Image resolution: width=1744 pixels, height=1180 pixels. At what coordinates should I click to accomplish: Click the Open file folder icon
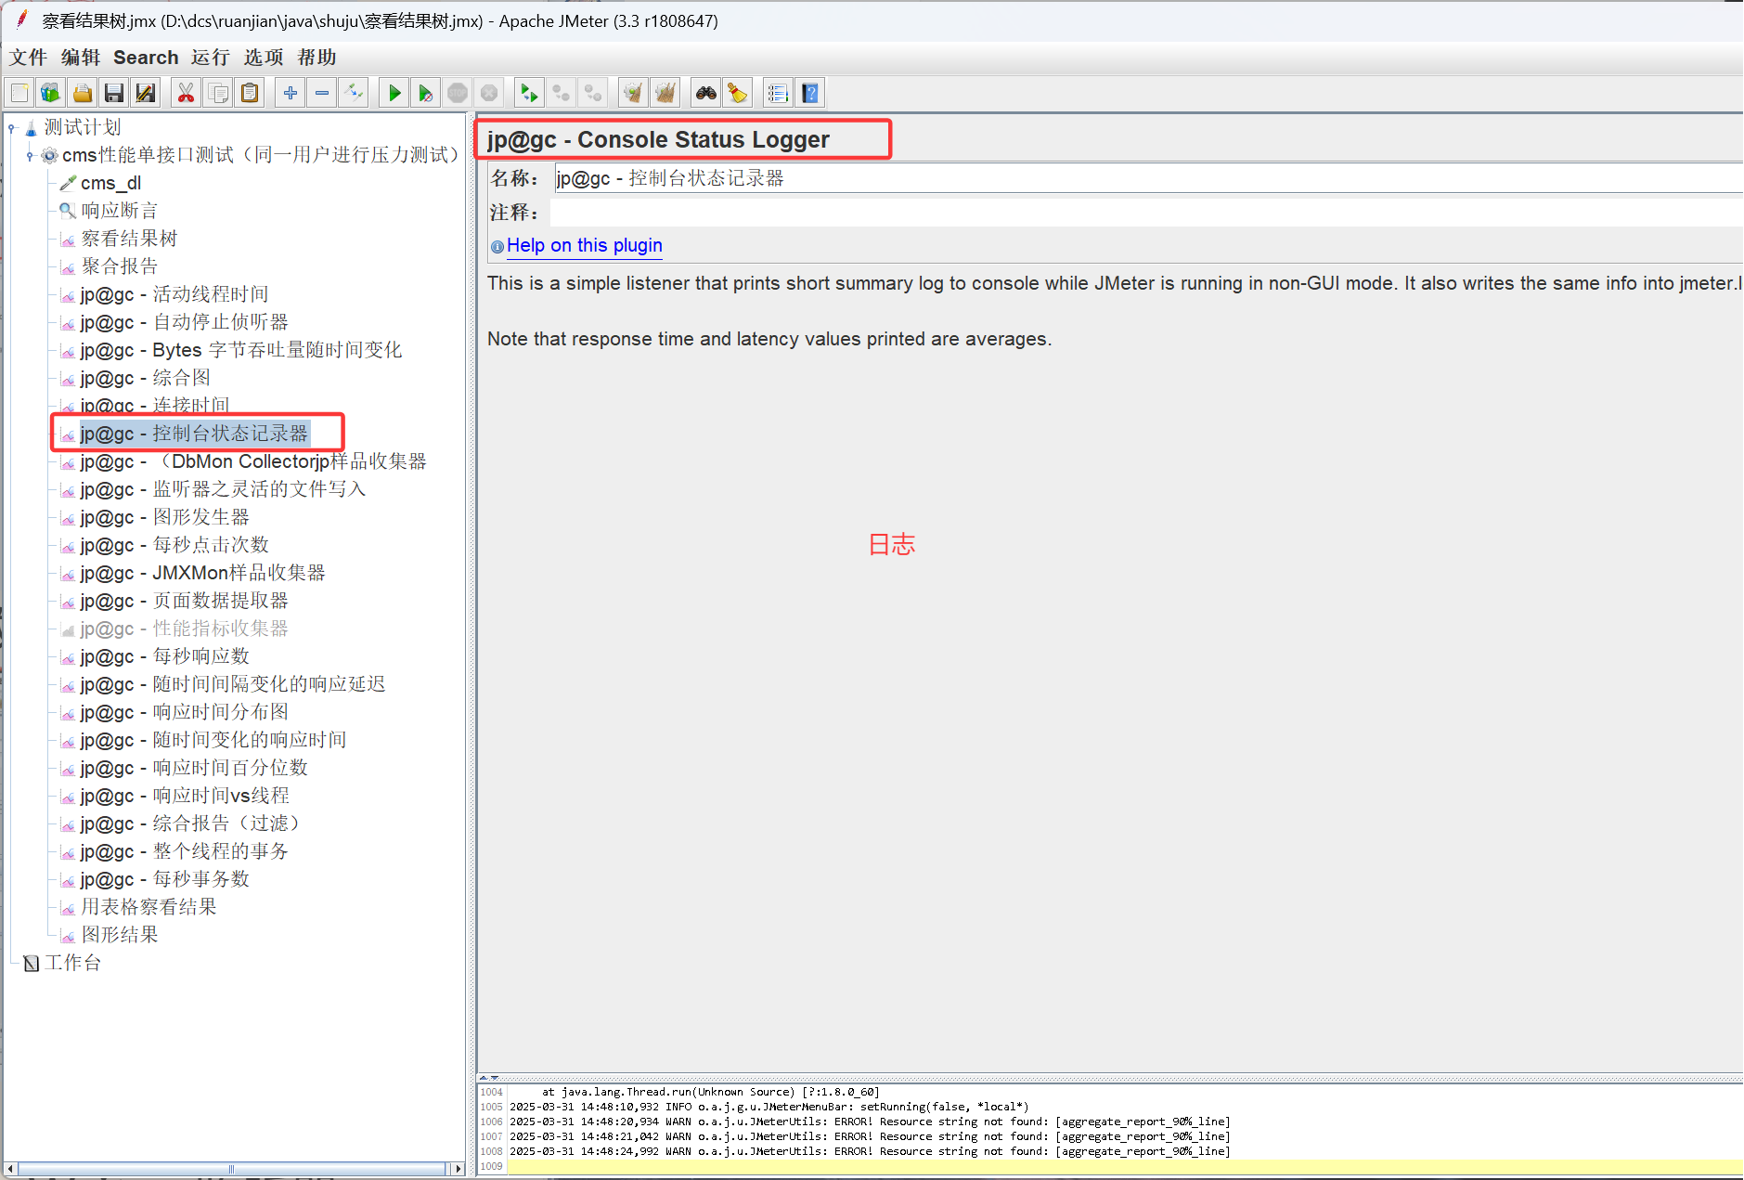83,93
